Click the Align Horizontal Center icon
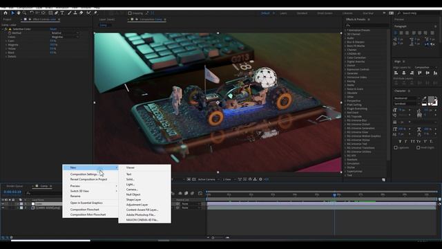442x249 pixels. 404,73
